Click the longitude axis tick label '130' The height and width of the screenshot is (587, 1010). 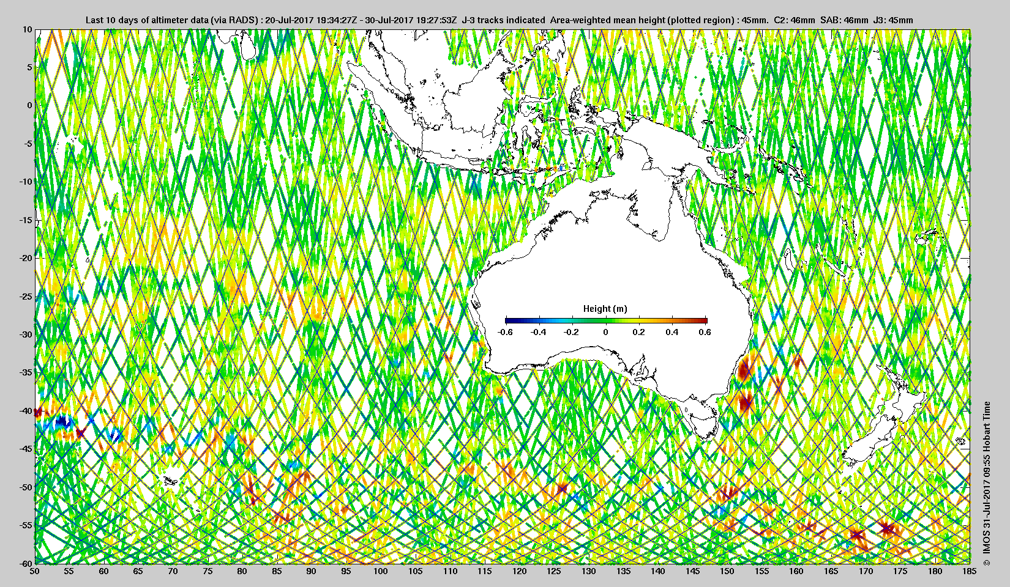point(589,571)
